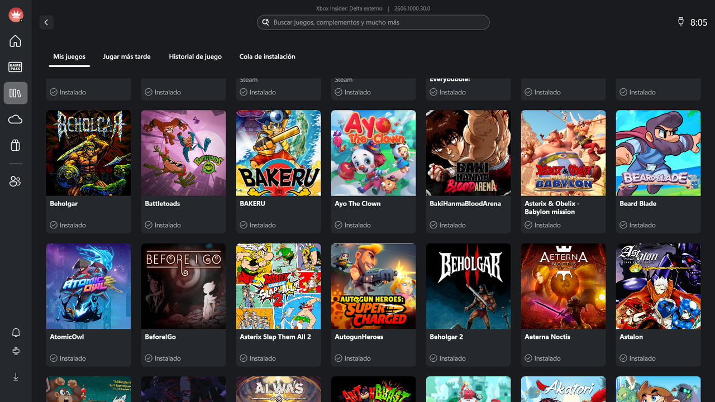Open the social people icon
This screenshot has width=715, height=402.
[x=16, y=181]
